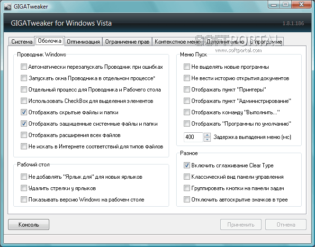The height and width of the screenshot is (247, 315).
Task: Close the GIGATweaker window
Action: click(x=301, y=4)
